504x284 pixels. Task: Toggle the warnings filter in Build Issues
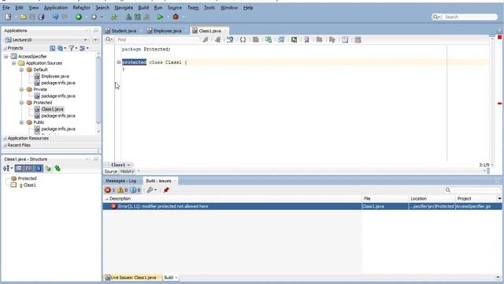click(x=123, y=190)
